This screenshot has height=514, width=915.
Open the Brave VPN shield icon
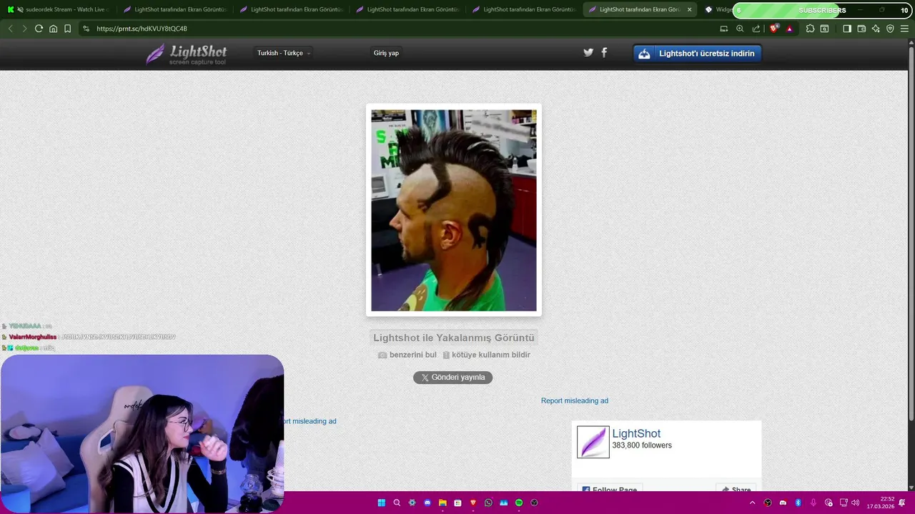point(890,29)
